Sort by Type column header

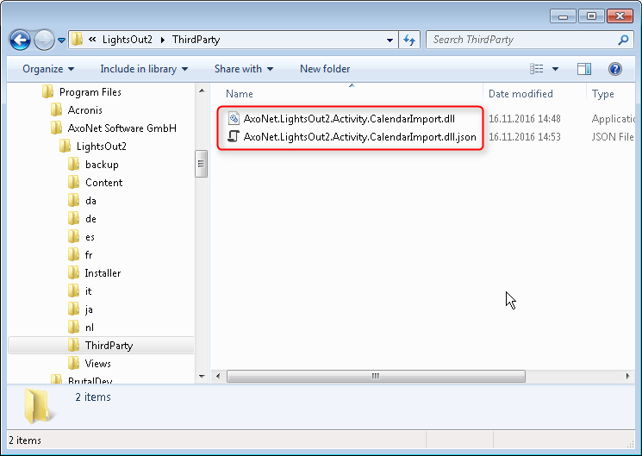(602, 94)
